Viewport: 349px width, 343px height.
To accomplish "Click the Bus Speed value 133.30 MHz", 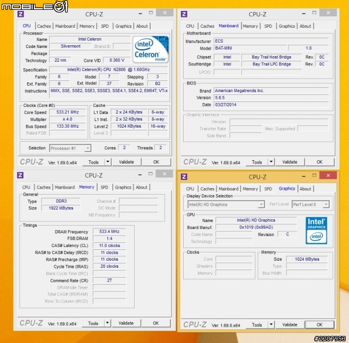I will click(68, 126).
